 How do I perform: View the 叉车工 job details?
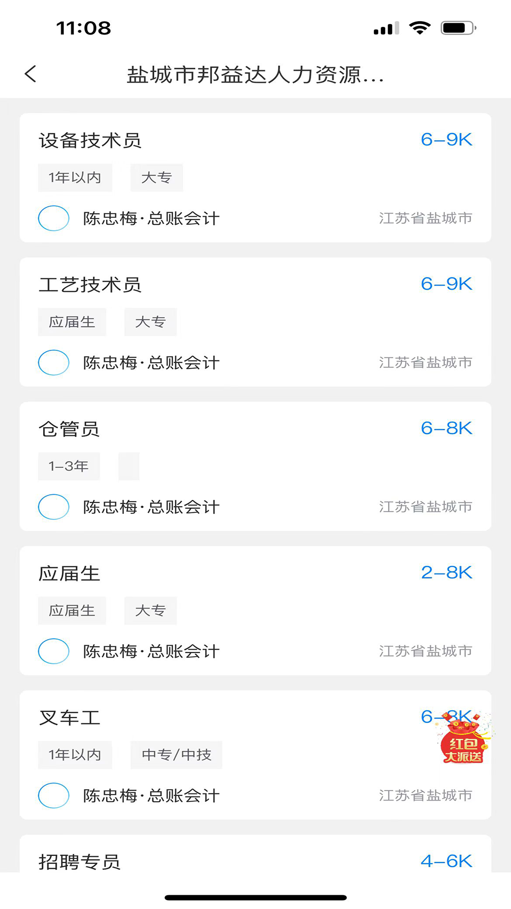point(70,718)
